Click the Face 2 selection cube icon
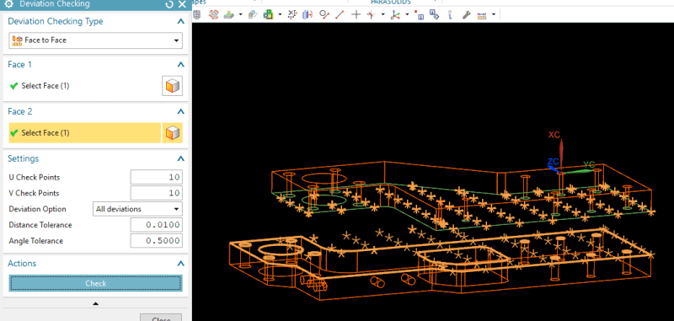674x321 pixels. (x=173, y=133)
